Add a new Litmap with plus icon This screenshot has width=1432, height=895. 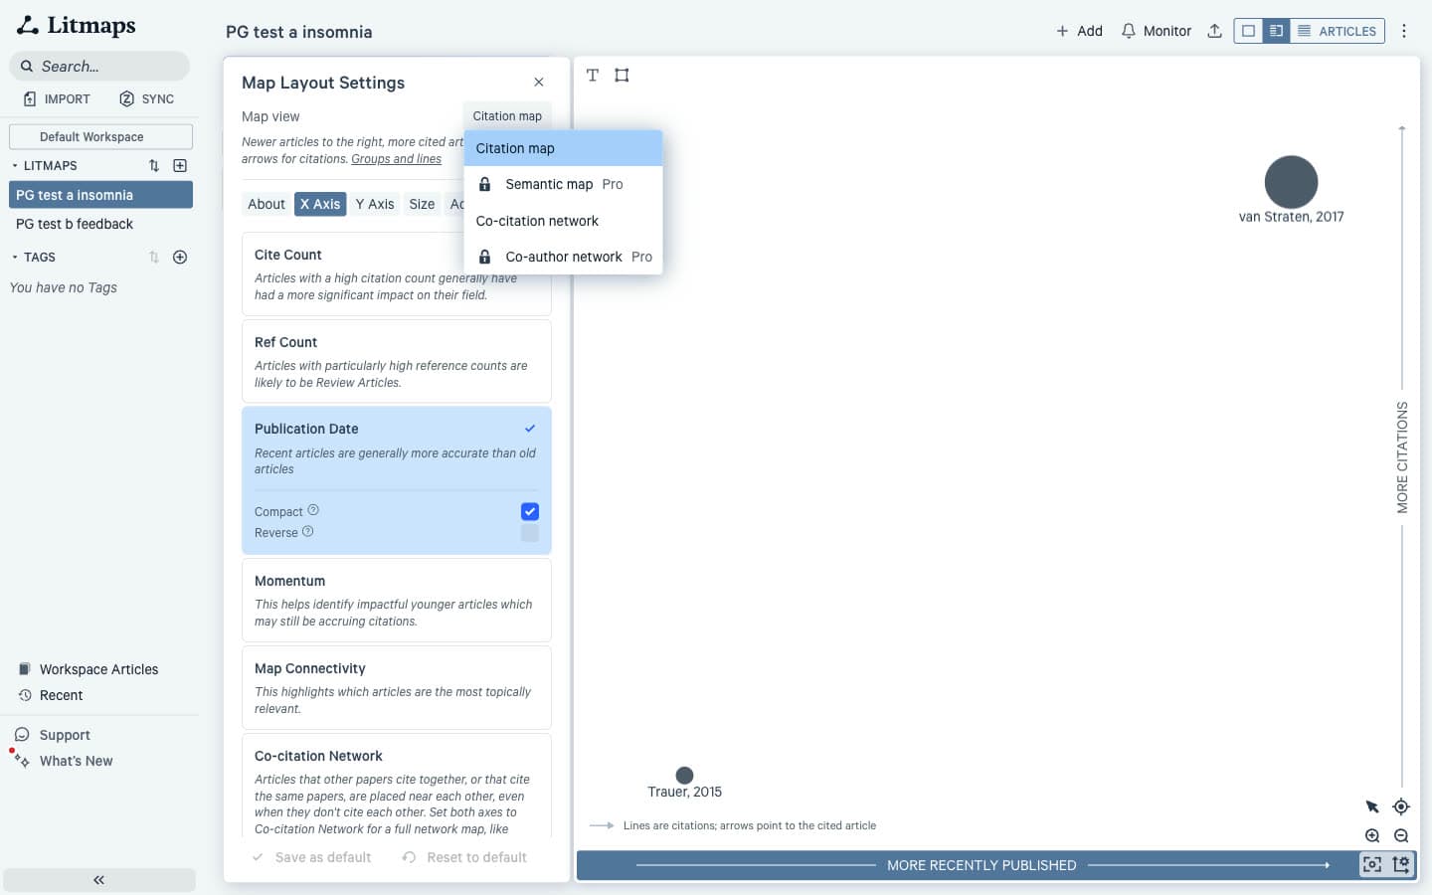pyautogui.click(x=180, y=165)
